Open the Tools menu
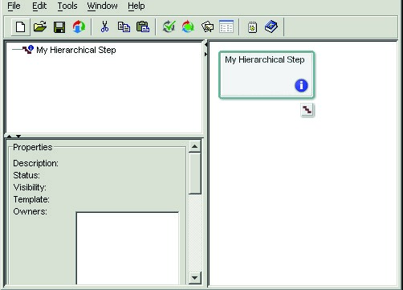 click(67, 6)
